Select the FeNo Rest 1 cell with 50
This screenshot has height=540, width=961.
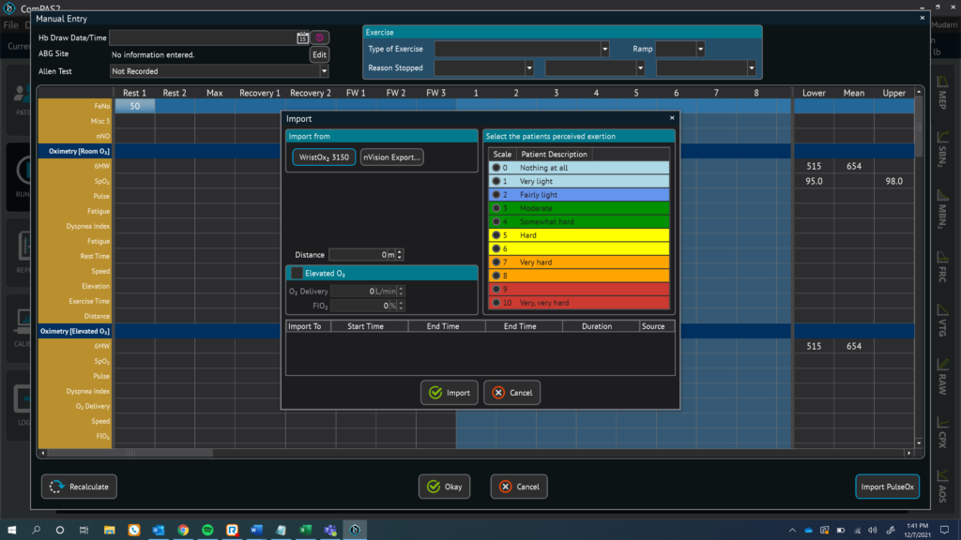click(x=135, y=106)
